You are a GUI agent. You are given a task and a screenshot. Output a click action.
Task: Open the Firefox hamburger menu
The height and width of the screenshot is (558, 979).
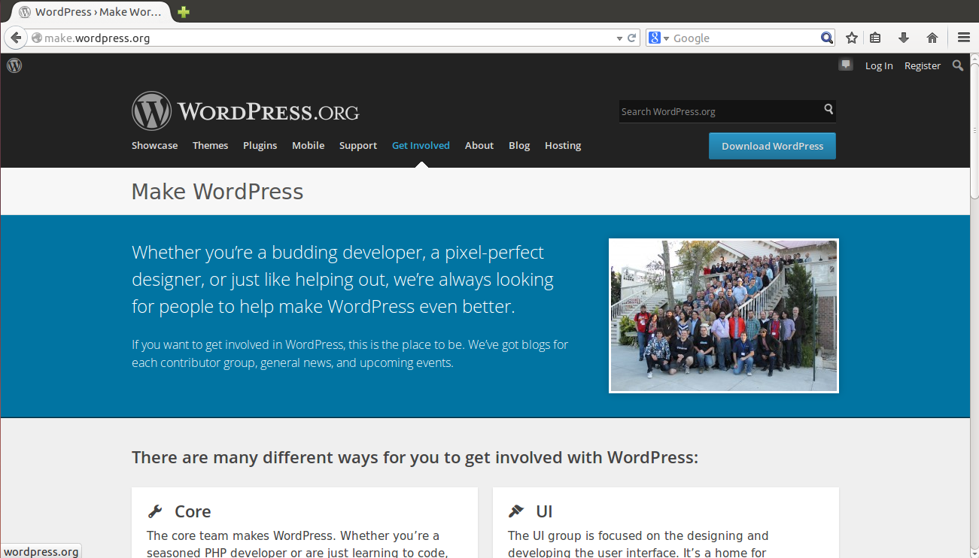[x=964, y=38]
